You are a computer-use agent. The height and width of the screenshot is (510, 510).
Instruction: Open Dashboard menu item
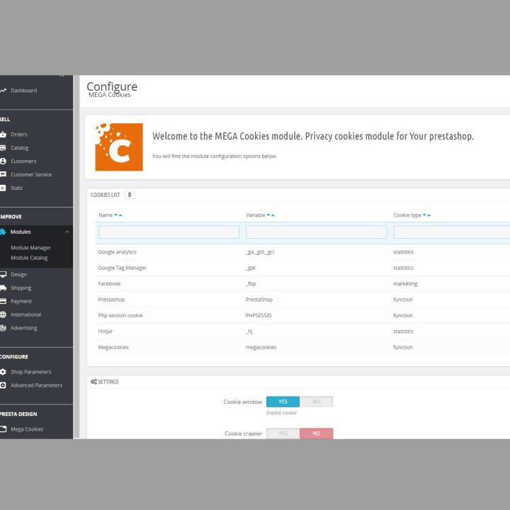[x=24, y=91]
